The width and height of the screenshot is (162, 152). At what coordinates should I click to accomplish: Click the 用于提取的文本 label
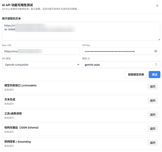click(11, 19)
